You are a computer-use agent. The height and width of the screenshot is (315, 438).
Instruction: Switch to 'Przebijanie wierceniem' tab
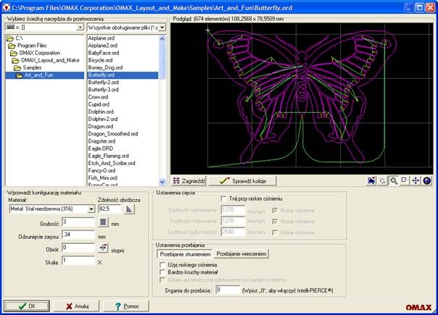pos(243,254)
